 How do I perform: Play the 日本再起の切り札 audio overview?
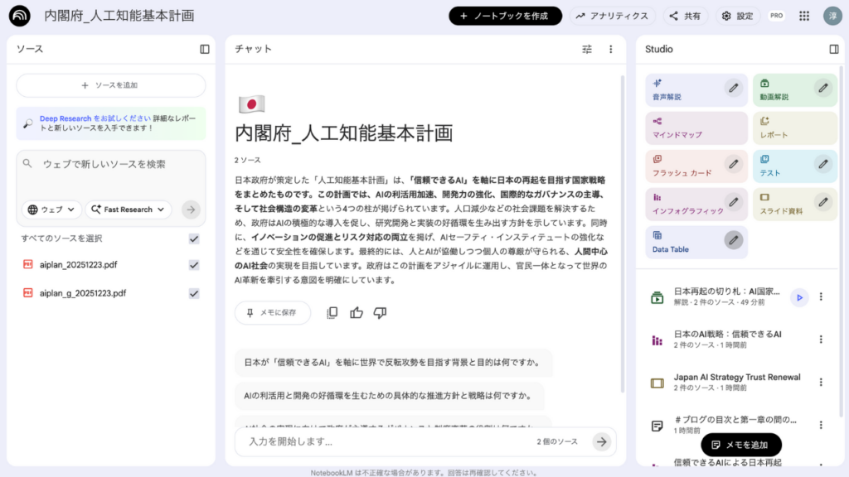[x=798, y=297]
